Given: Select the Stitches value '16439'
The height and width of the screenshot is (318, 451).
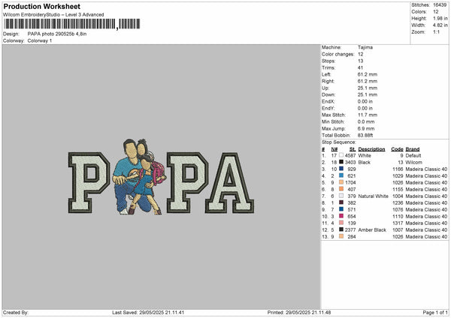Looking at the screenshot, I should pyautogui.click(x=440, y=5).
